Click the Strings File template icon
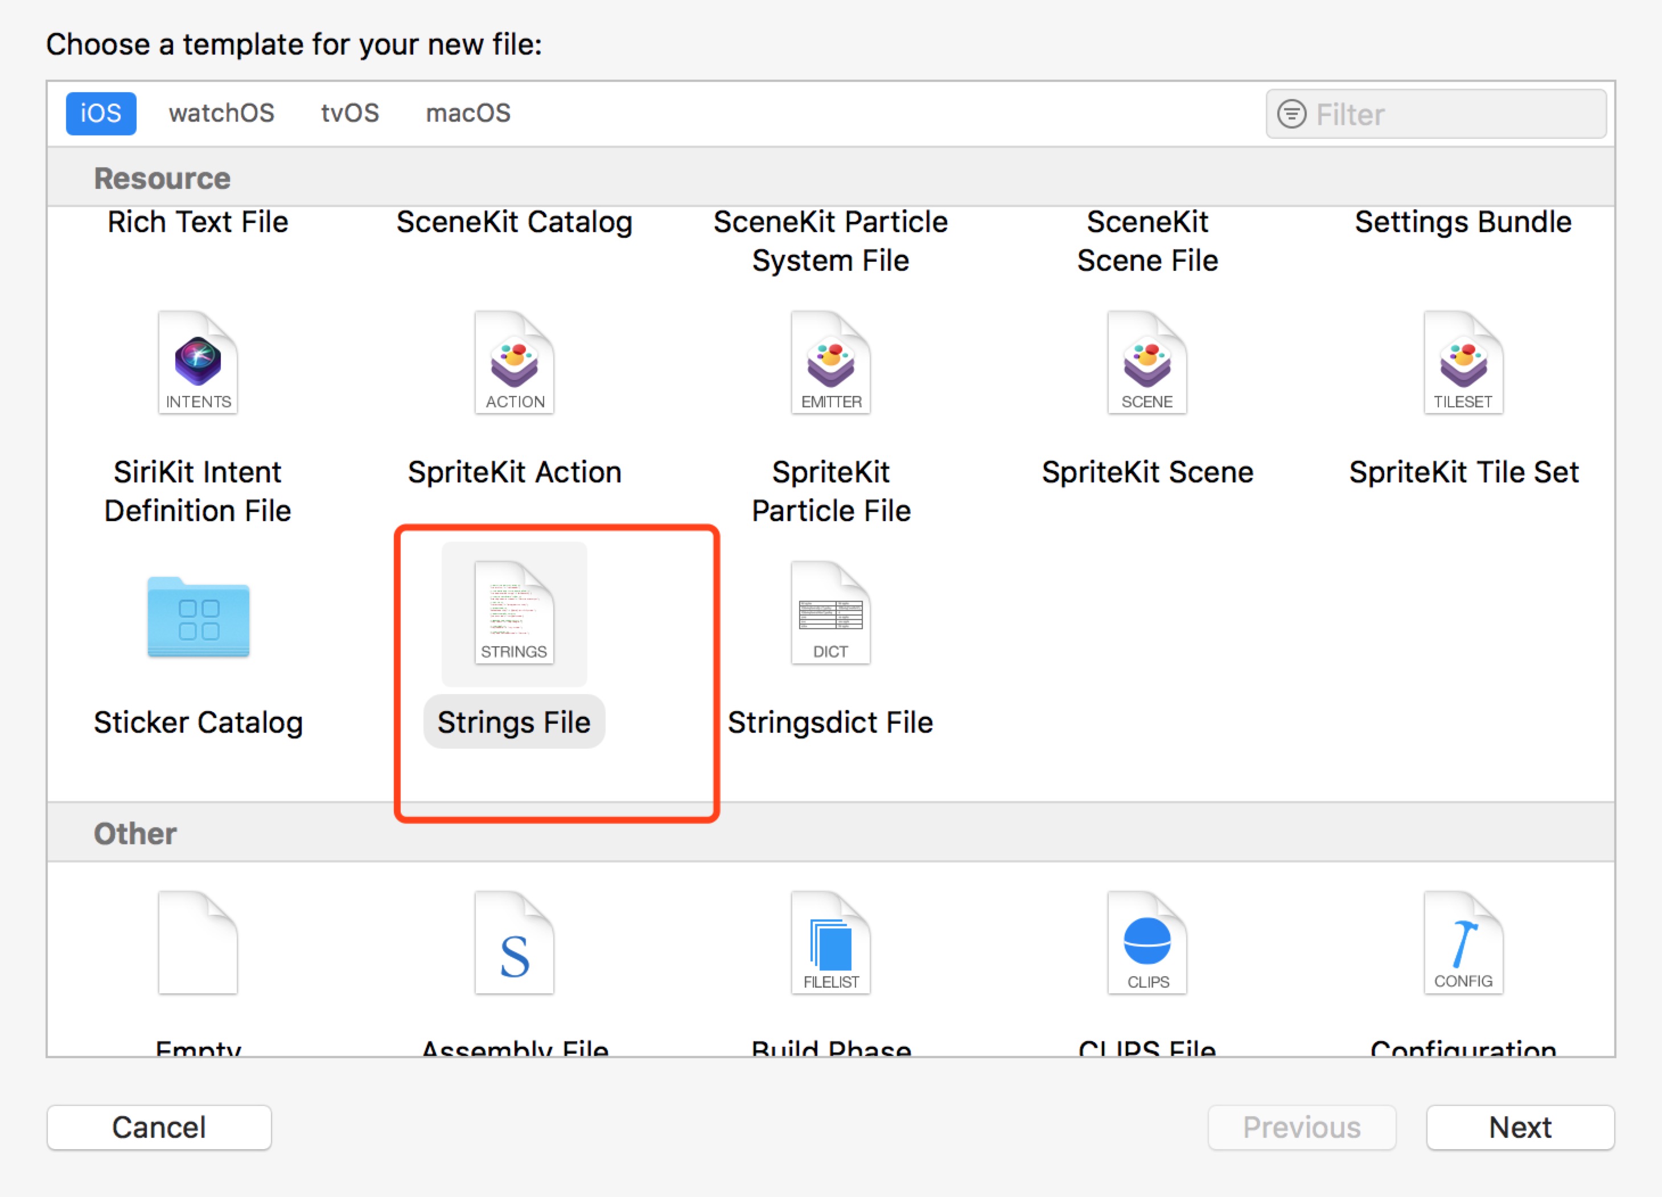Image resolution: width=1662 pixels, height=1197 pixels. pyautogui.click(x=514, y=613)
